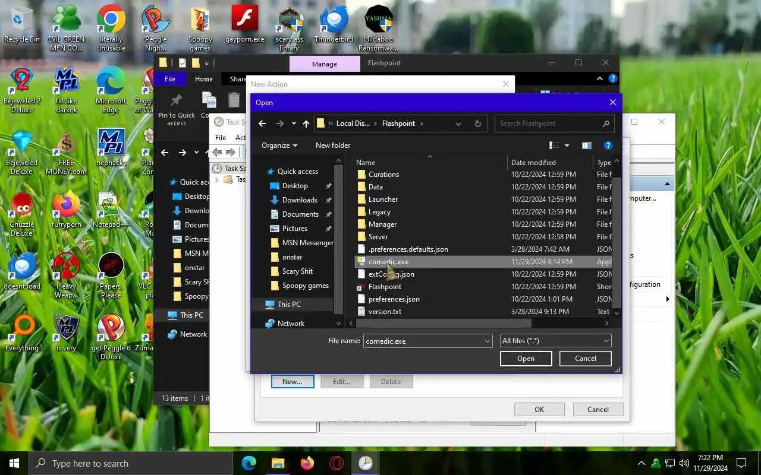The image size is (761, 475).
Task: Select Pictures in Open dialog sidebar
Action: point(295,229)
